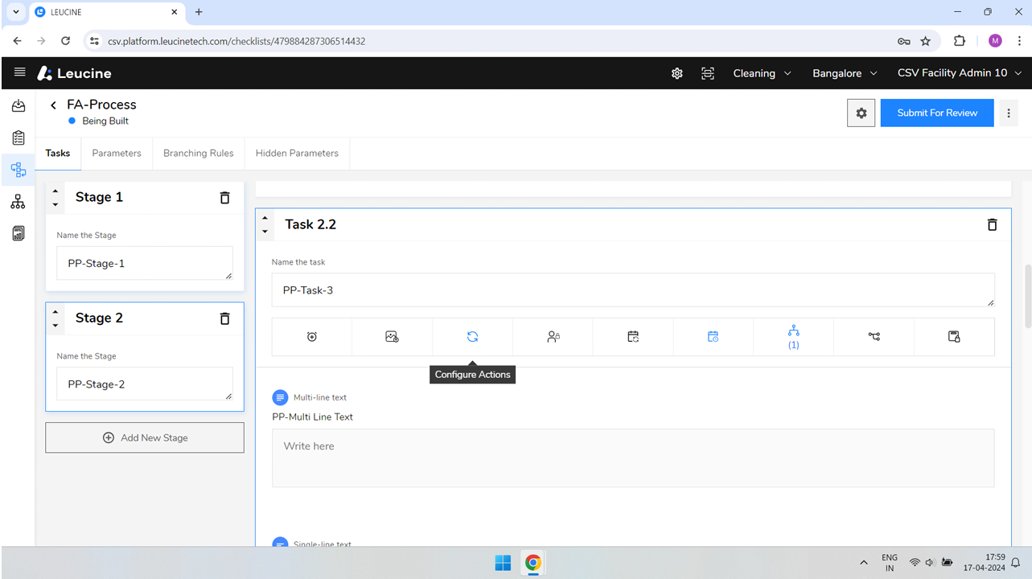This screenshot has height=579, width=1032.
Task: Go back using arrow beside FA-Process
Action: point(54,105)
